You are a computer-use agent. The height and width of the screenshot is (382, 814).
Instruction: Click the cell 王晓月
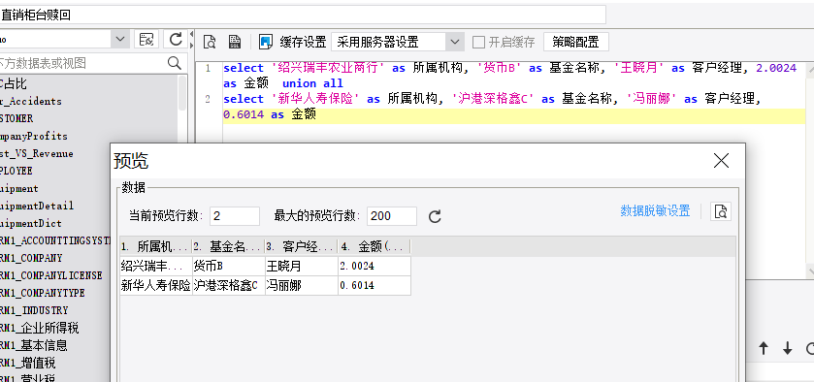click(x=302, y=267)
